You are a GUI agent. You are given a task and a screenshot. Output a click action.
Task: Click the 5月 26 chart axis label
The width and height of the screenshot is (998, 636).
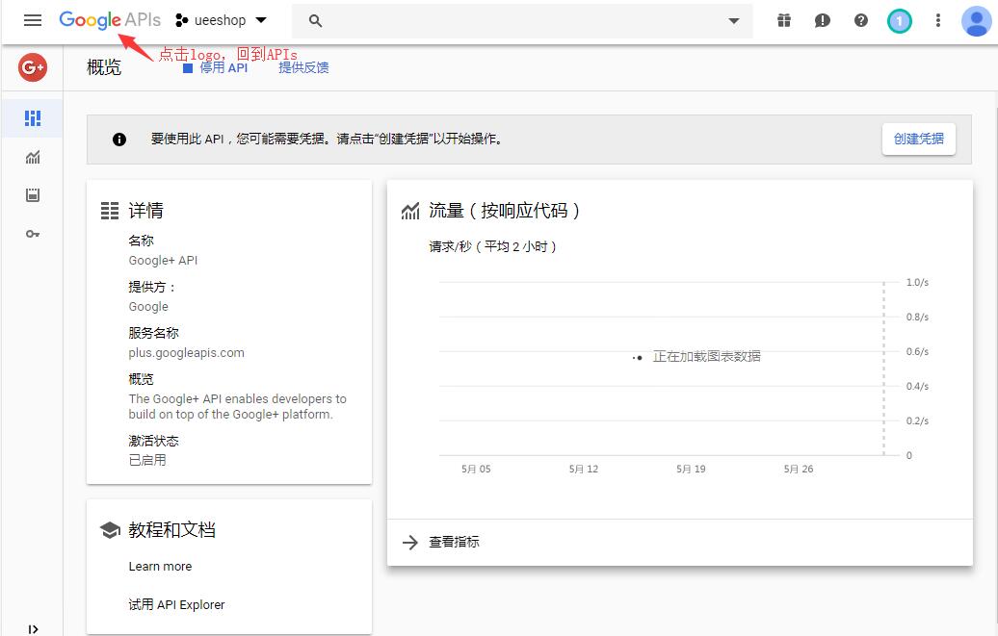[799, 469]
